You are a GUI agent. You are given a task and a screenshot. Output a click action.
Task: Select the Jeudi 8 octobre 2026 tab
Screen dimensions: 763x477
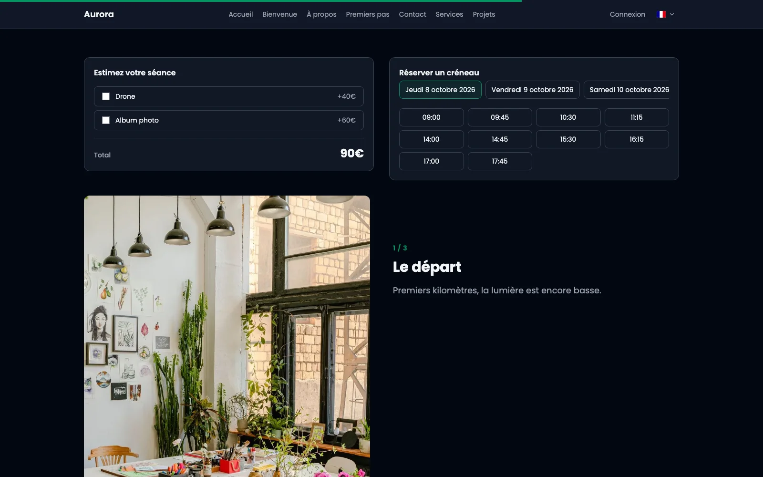coord(440,90)
